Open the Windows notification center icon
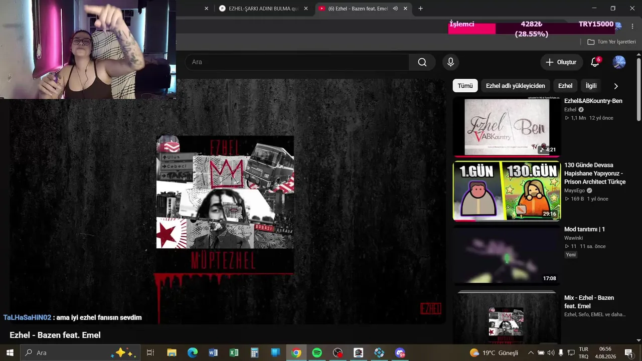The width and height of the screenshot is (642, 361). 628,352
